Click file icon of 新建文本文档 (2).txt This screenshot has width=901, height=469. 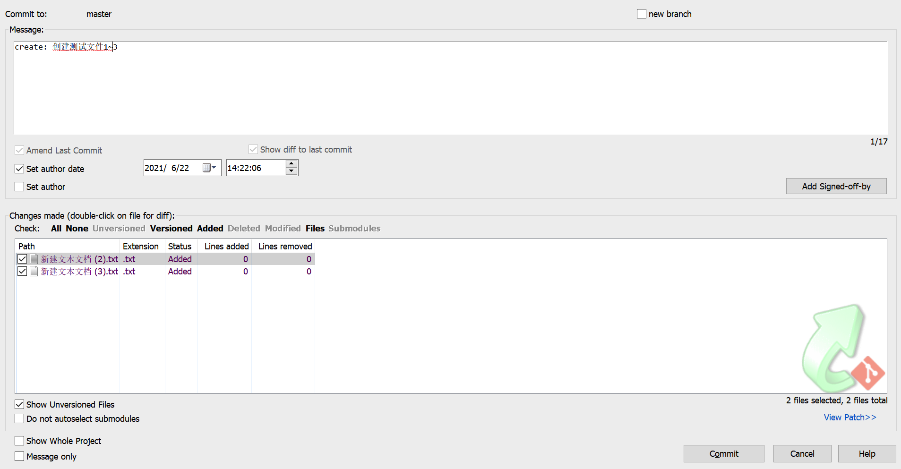tap(34, 259)
